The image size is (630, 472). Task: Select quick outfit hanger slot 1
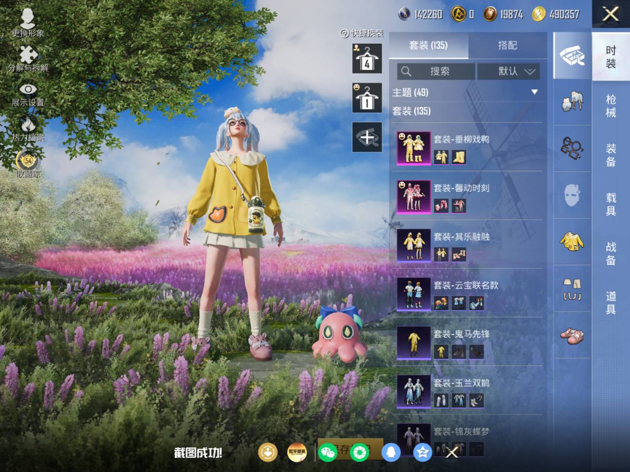click(x=367, y=98)
